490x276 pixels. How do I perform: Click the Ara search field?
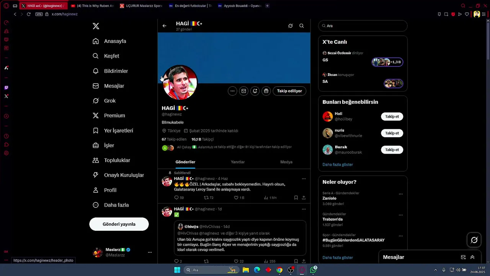pos(363,26)
